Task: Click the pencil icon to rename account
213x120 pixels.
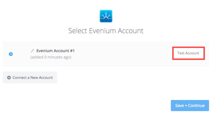Action: (32, 51)
